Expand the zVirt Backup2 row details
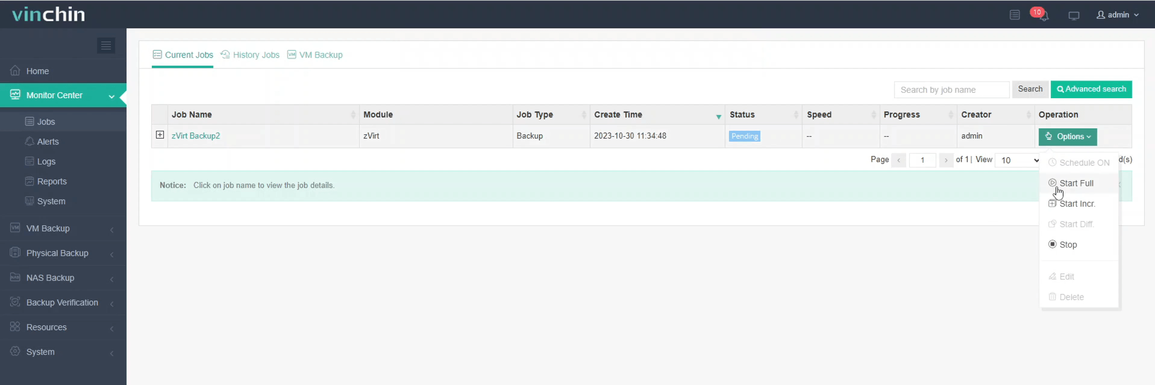This screenshot has height=385, width=1155. [x=160, y=135]
